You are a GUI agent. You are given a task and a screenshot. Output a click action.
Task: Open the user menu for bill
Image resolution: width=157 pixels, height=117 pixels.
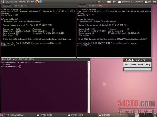point(148,2)
